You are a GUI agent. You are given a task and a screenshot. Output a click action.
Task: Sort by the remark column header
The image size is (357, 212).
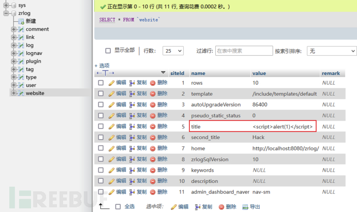331,73
